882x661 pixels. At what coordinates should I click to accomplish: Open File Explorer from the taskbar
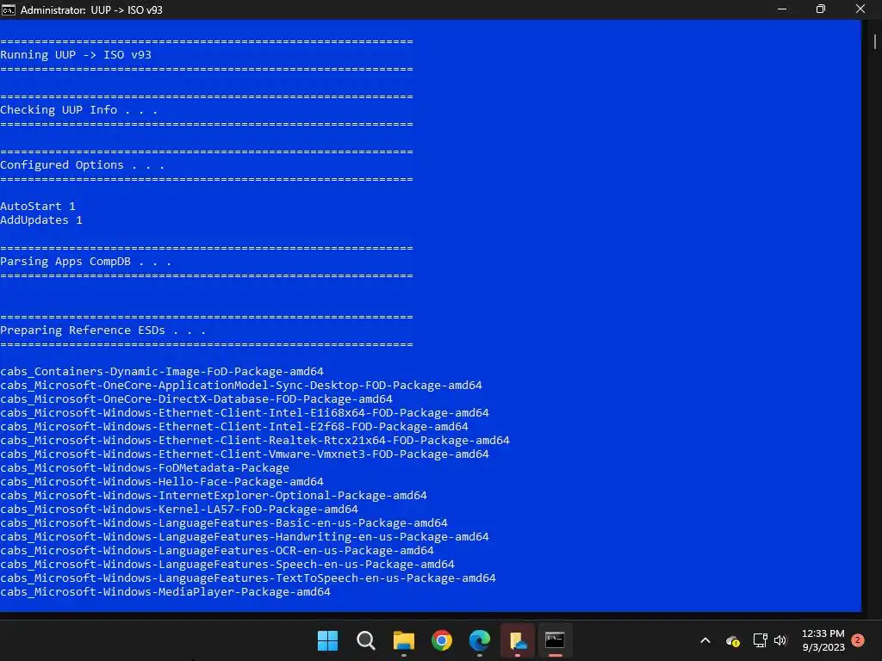(404, 640)
